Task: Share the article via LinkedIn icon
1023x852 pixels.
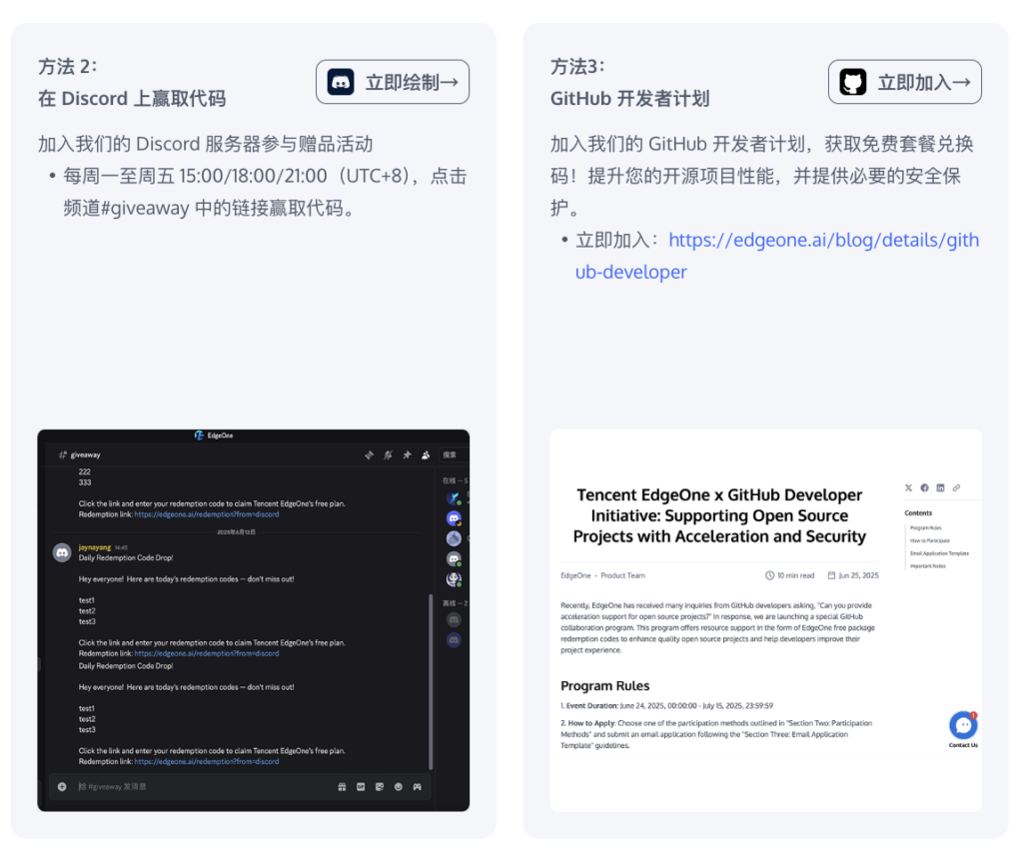Action: coord(940,488)
